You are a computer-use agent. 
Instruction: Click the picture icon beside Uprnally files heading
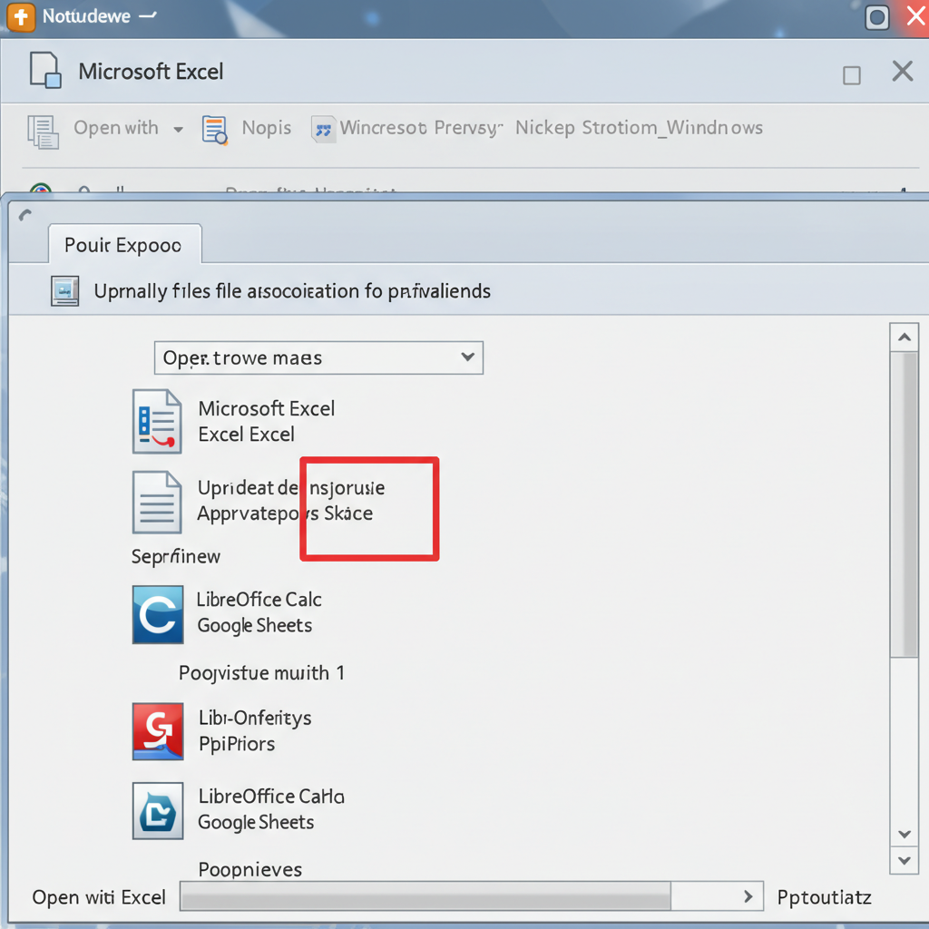pos(64,291)
